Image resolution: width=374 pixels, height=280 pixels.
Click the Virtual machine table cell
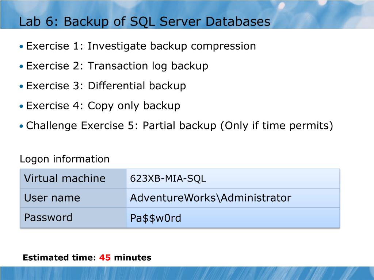tap(73, 179)
